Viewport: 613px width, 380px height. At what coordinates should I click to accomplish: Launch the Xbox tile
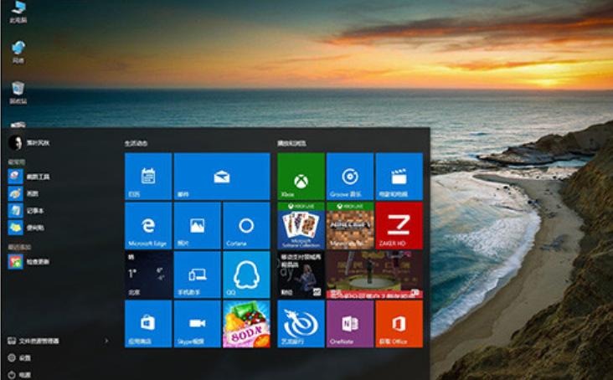(x=300, y=177)
